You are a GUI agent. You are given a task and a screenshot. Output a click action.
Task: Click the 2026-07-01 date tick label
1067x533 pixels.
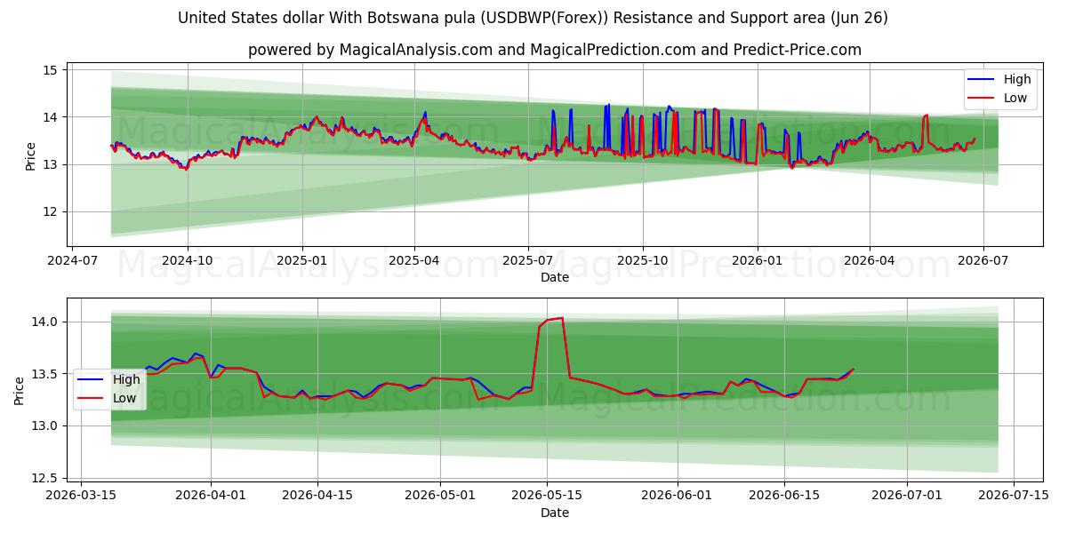(x=906, y=496)
